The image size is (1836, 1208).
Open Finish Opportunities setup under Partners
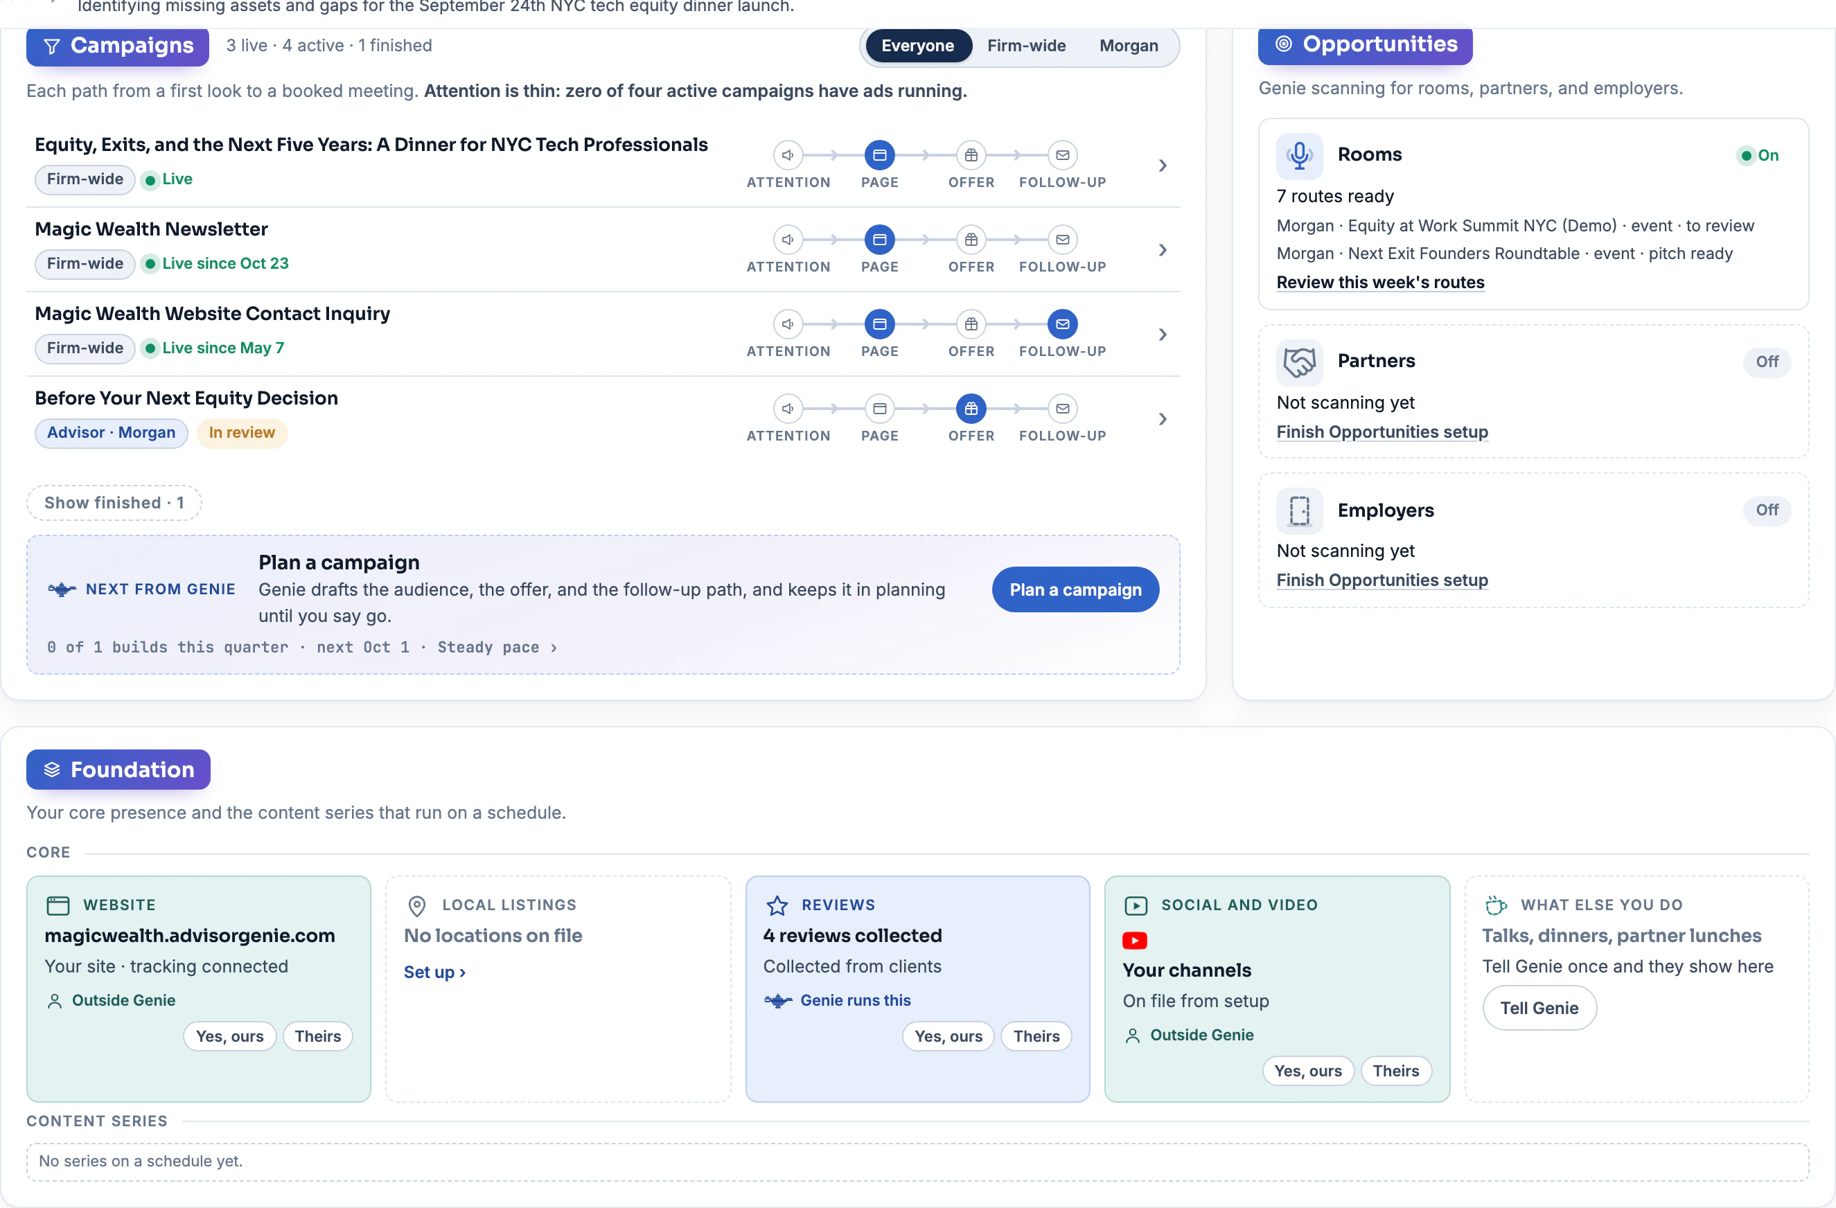(x=1382, y=432)
